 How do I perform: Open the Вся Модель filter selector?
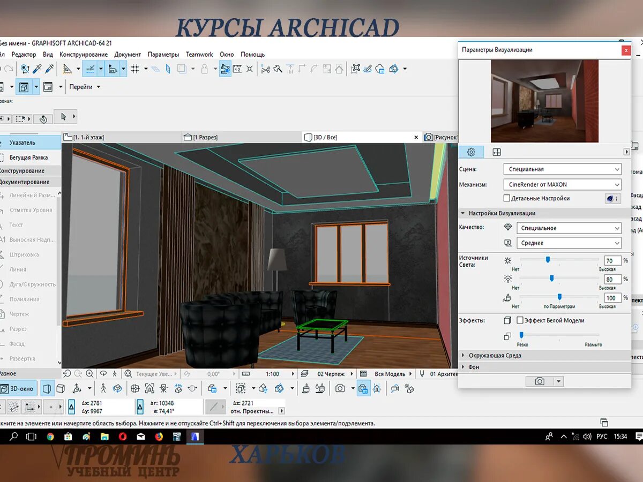[387, 374]
